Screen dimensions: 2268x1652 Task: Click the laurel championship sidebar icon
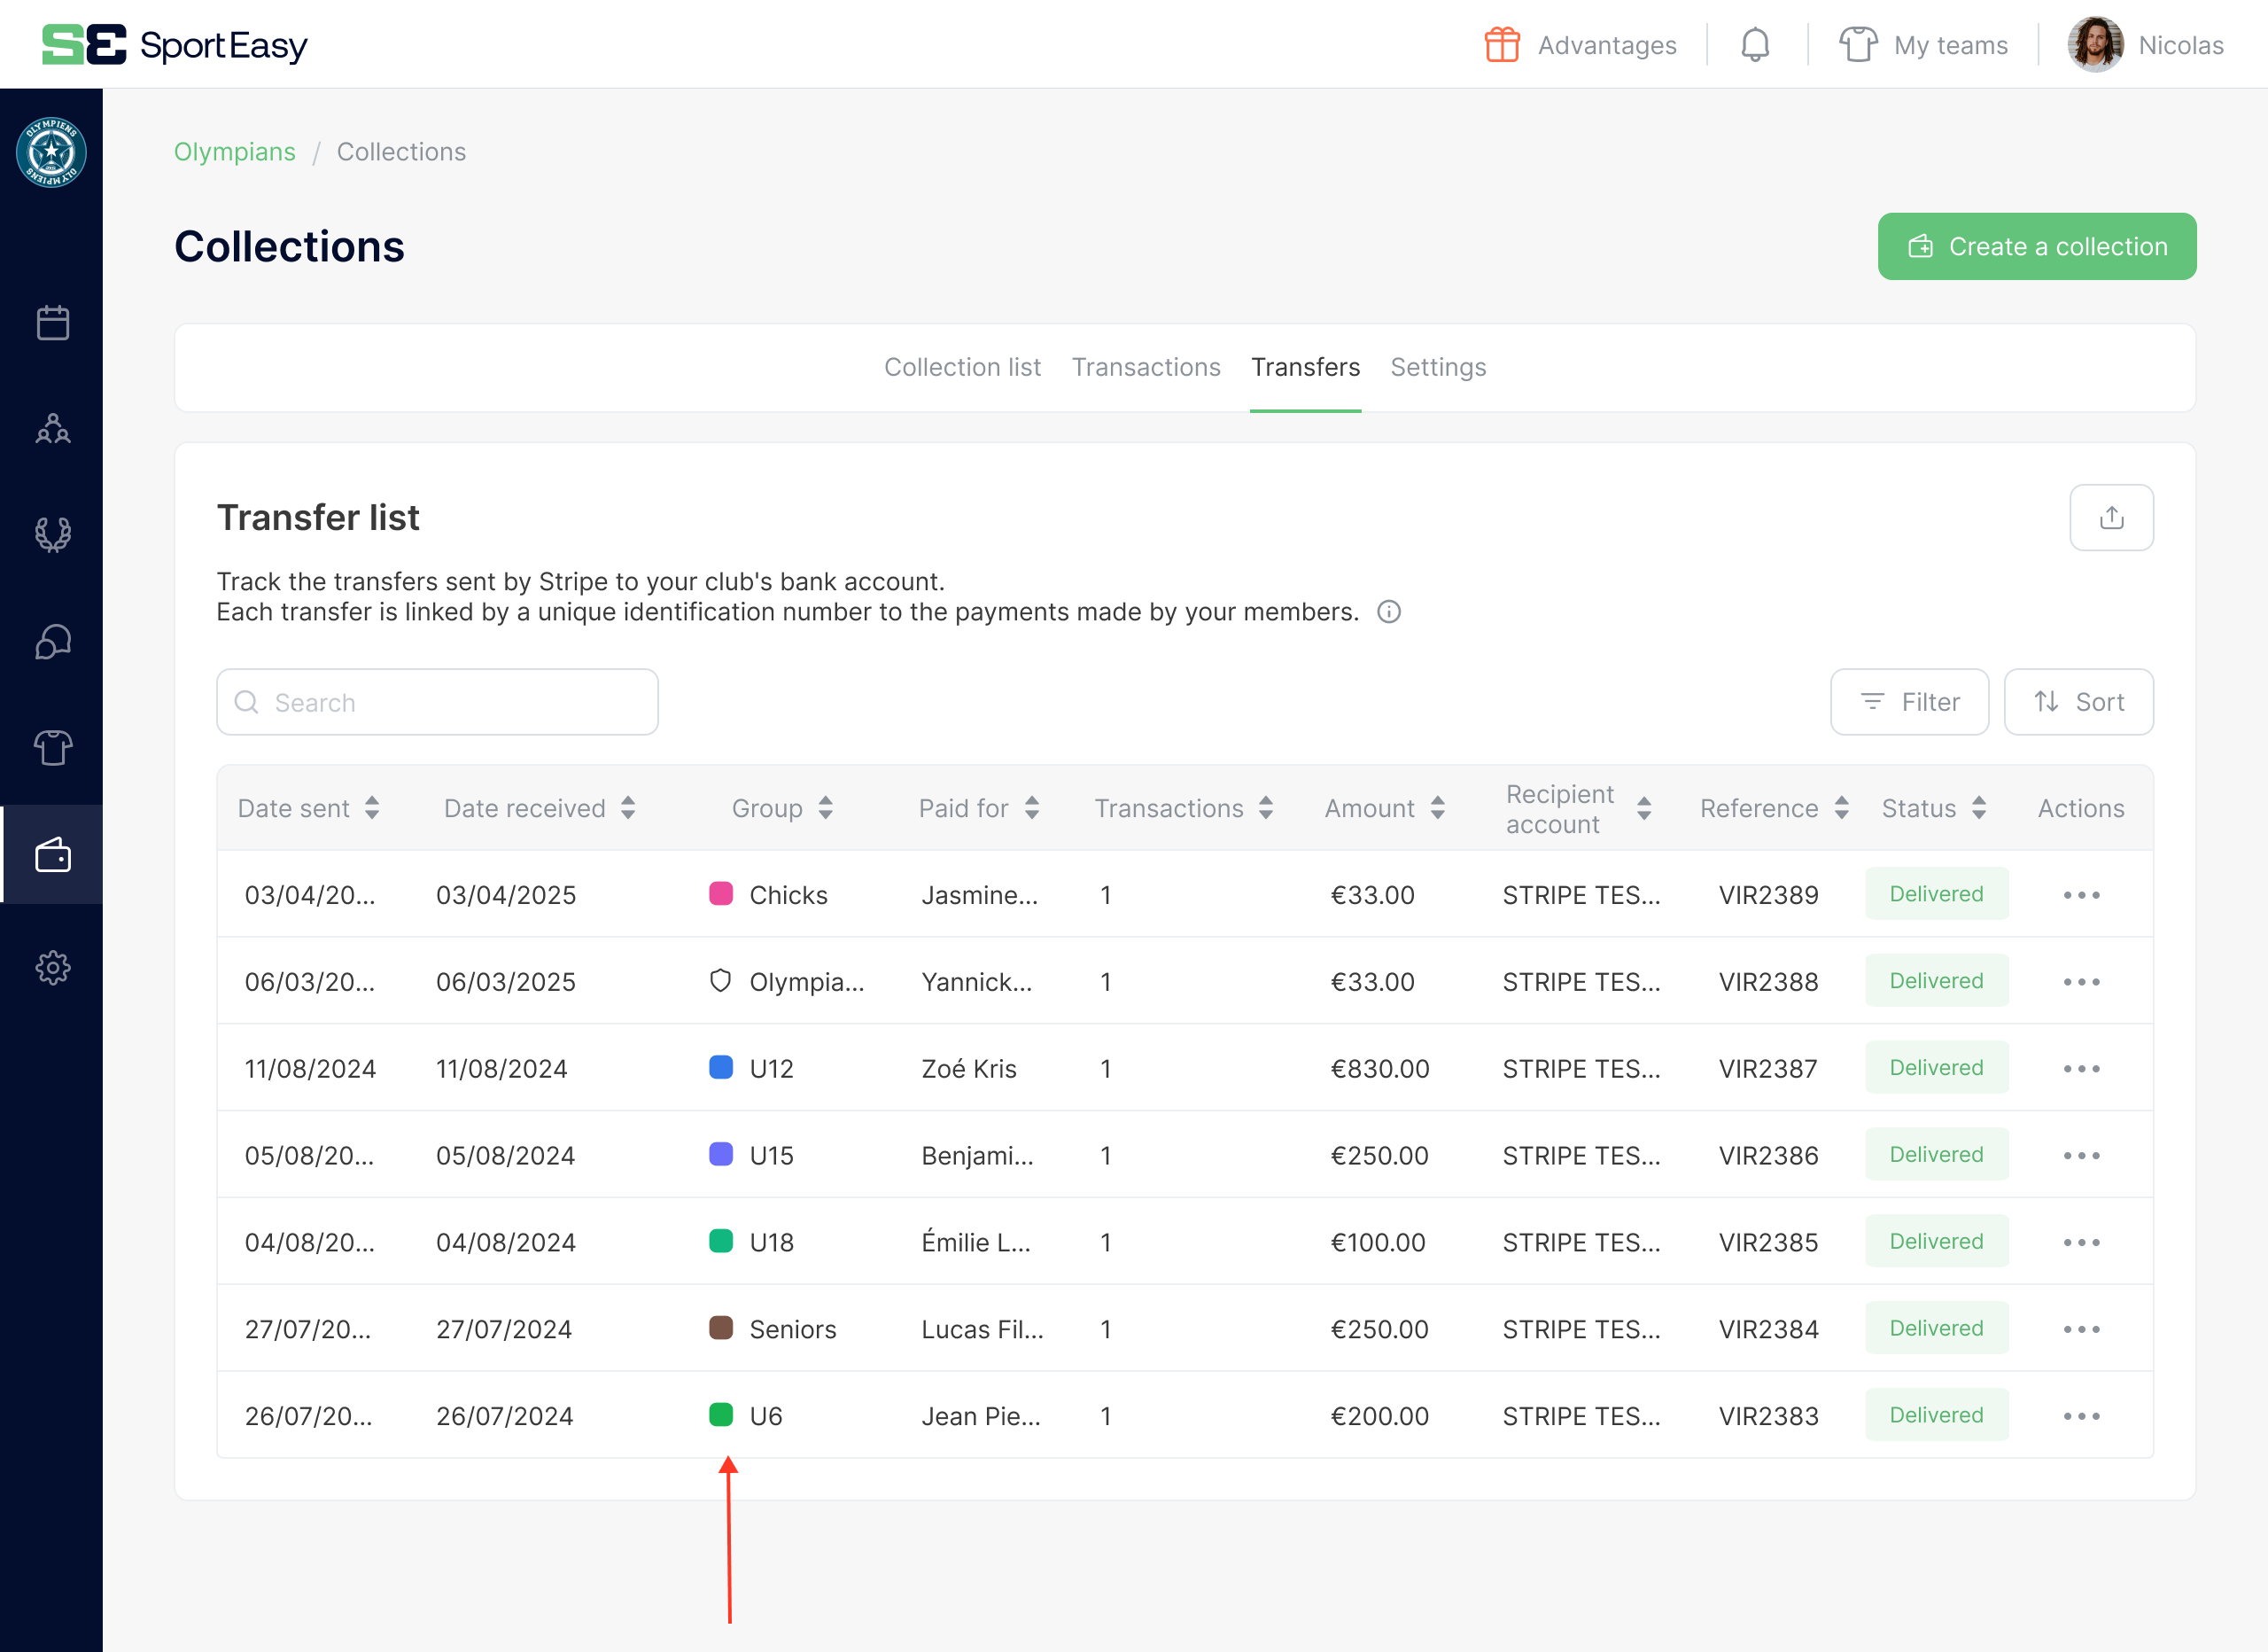(x=52, y=534)
